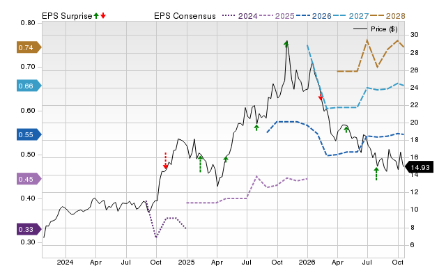Click the "EPS Consensus" legend title
Screen dimensions: 446x266
click(x=185, y=16)
